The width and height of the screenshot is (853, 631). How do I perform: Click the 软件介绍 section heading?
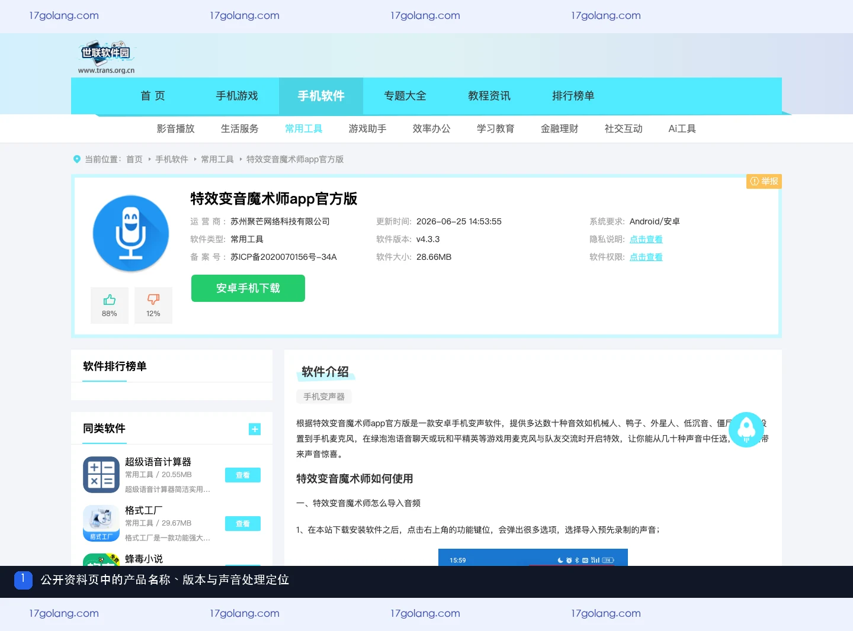pos(325,372)
